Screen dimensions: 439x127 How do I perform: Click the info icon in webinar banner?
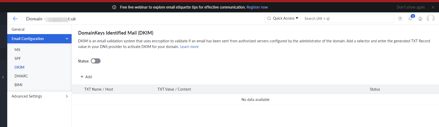114,7
